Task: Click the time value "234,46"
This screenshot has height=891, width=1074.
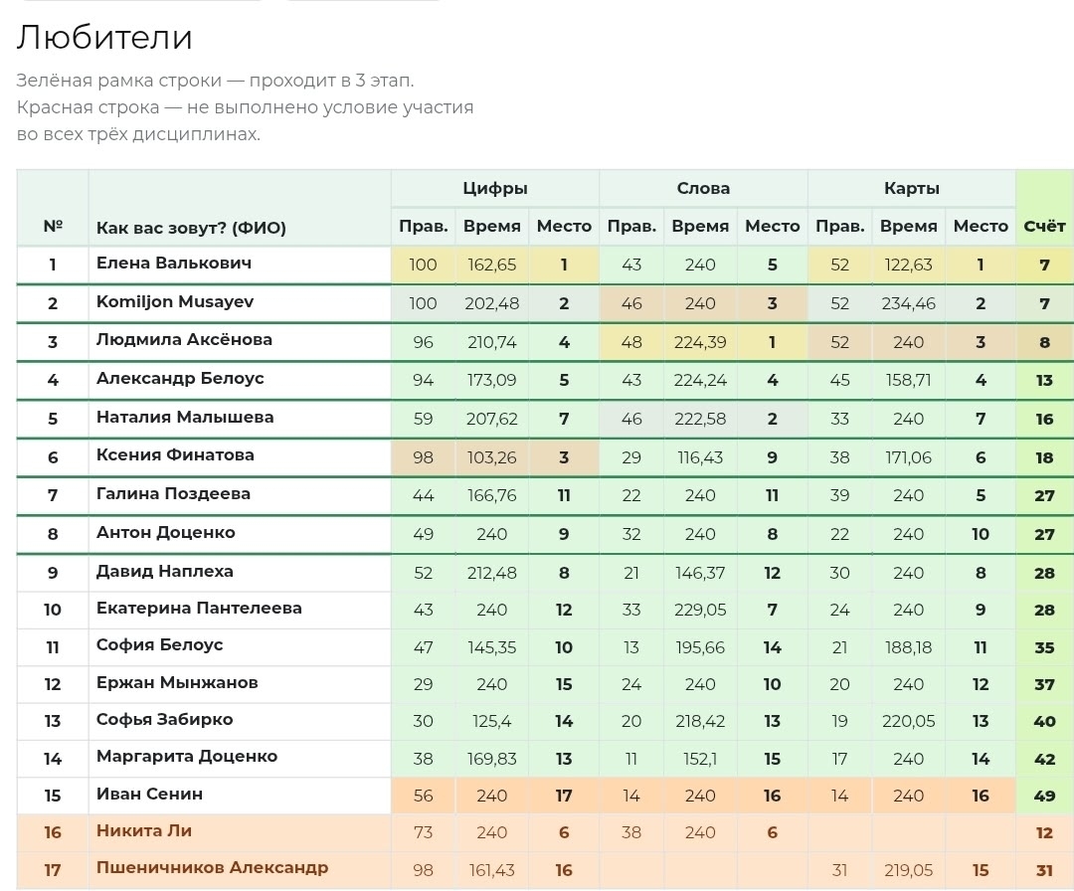Action: [x=908, y=303]
